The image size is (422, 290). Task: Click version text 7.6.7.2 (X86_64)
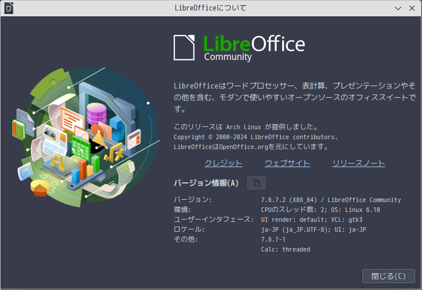click(x=289, y=200)
